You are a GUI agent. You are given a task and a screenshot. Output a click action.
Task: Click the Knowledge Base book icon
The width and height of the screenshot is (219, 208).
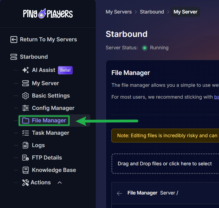click(x=26, y=170)
